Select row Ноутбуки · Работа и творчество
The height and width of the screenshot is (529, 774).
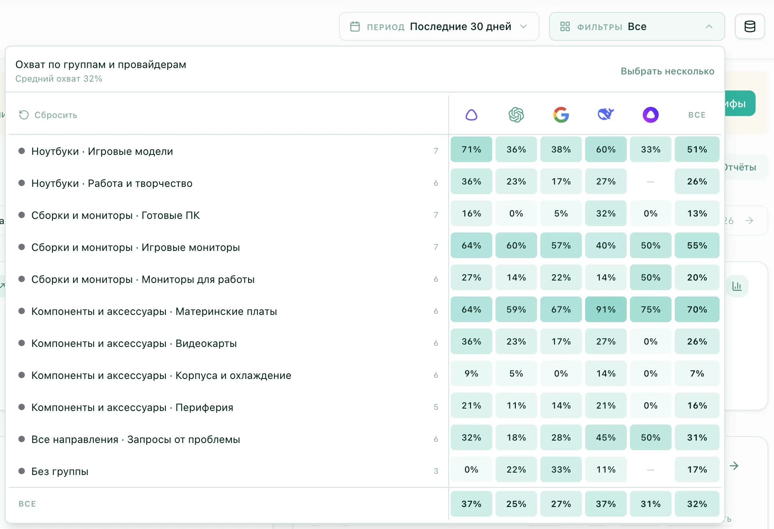(x=229, y=183)
